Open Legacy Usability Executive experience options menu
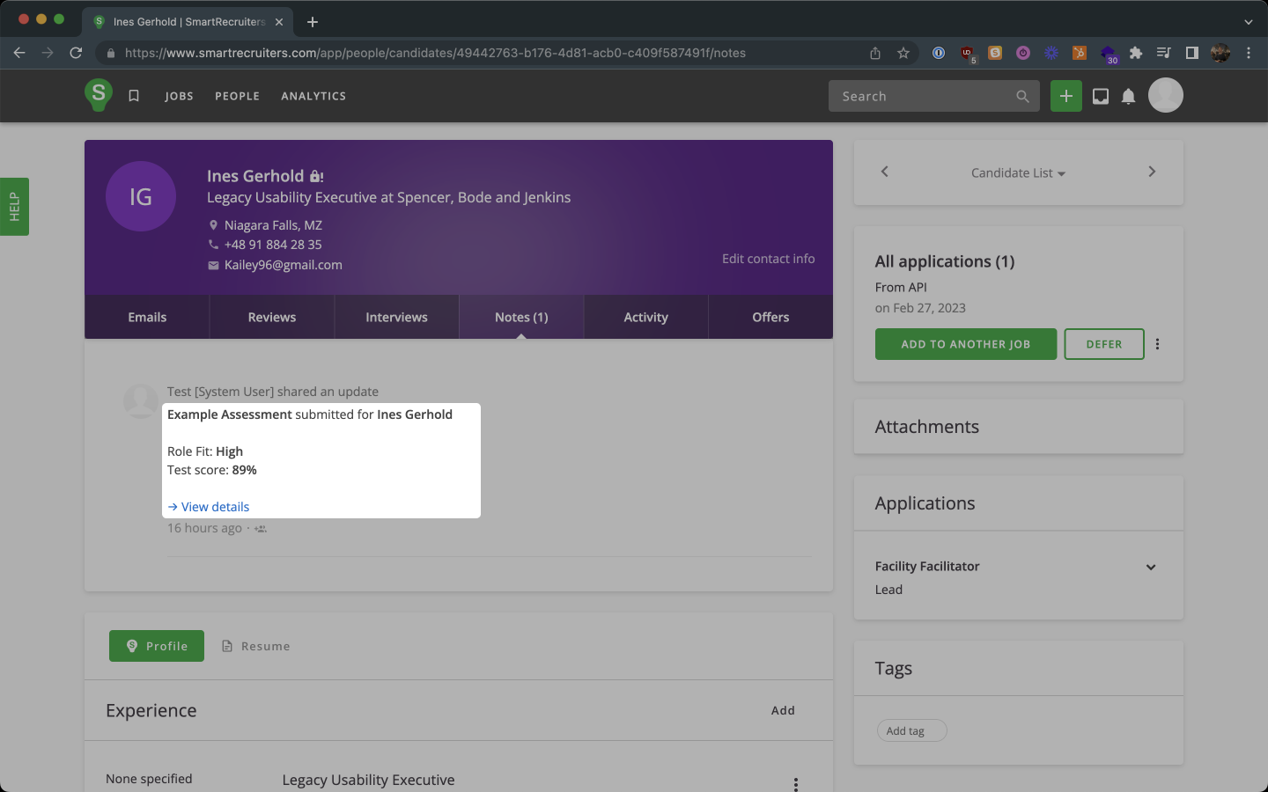 point(795,783)
